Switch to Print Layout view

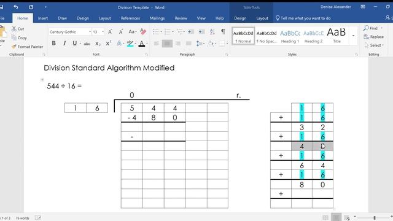[x=337, y=217]
